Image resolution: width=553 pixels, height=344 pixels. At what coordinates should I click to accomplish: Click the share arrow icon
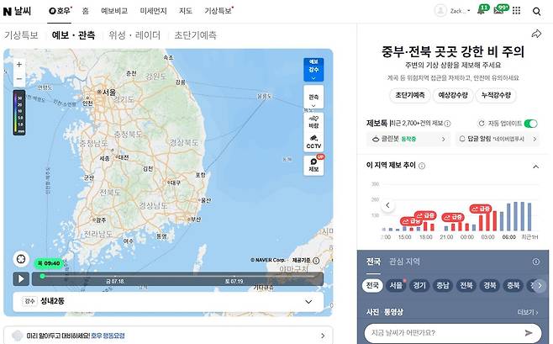(x=536, y=34)
